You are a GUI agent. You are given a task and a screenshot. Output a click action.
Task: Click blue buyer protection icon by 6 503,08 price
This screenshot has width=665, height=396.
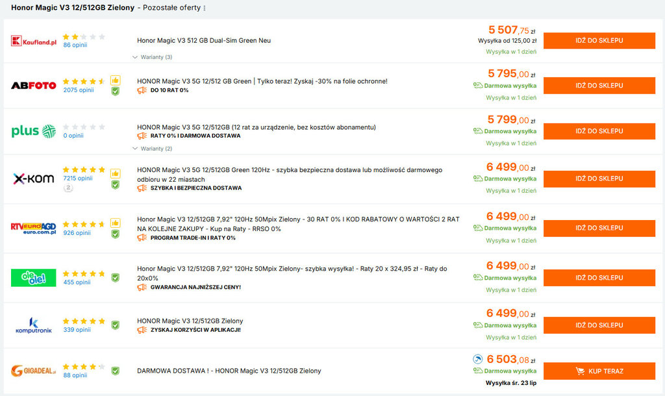tap(478, 359)
